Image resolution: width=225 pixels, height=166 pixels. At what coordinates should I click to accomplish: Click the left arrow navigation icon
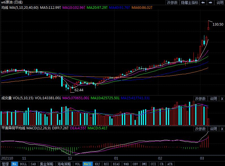click(x=203, y=3)
